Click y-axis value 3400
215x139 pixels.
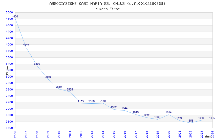click(x=9, y=64)
